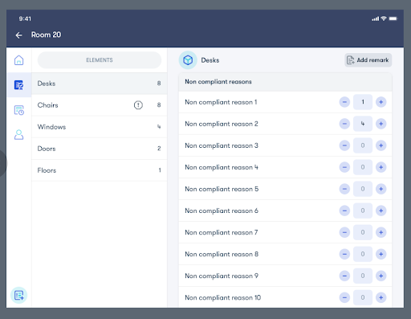The height and width of the screenshot is (319, 411).
Task: Click the count field of reason 3
Action: (363, 145)
